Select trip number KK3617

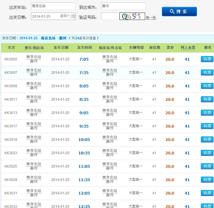pos(11,126)
